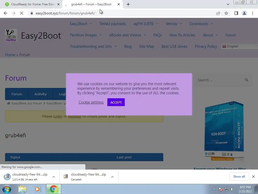The height and width of the screenshot is (194, 258).
Task: Click the Chrome taskbar icon
Action: (x=54, y=189)
